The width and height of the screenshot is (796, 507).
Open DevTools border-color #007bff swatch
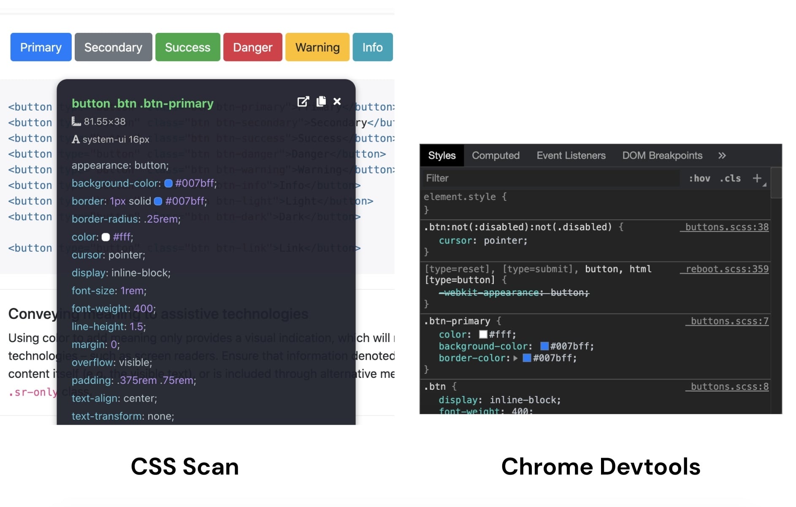point(527,358)
